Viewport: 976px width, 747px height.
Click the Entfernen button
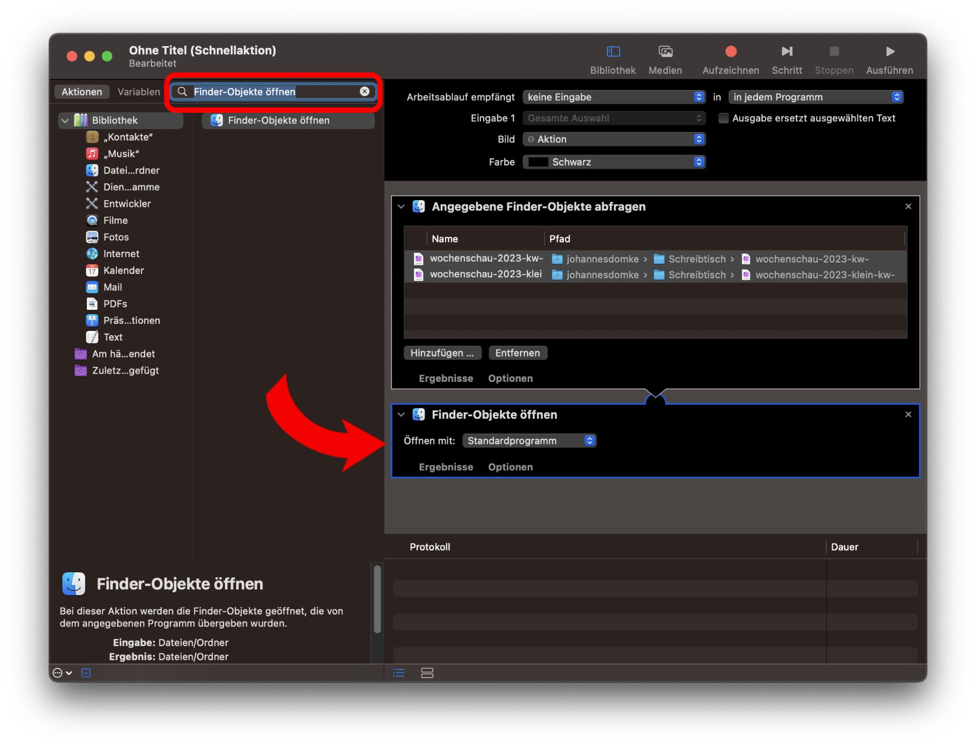[518, 353]
